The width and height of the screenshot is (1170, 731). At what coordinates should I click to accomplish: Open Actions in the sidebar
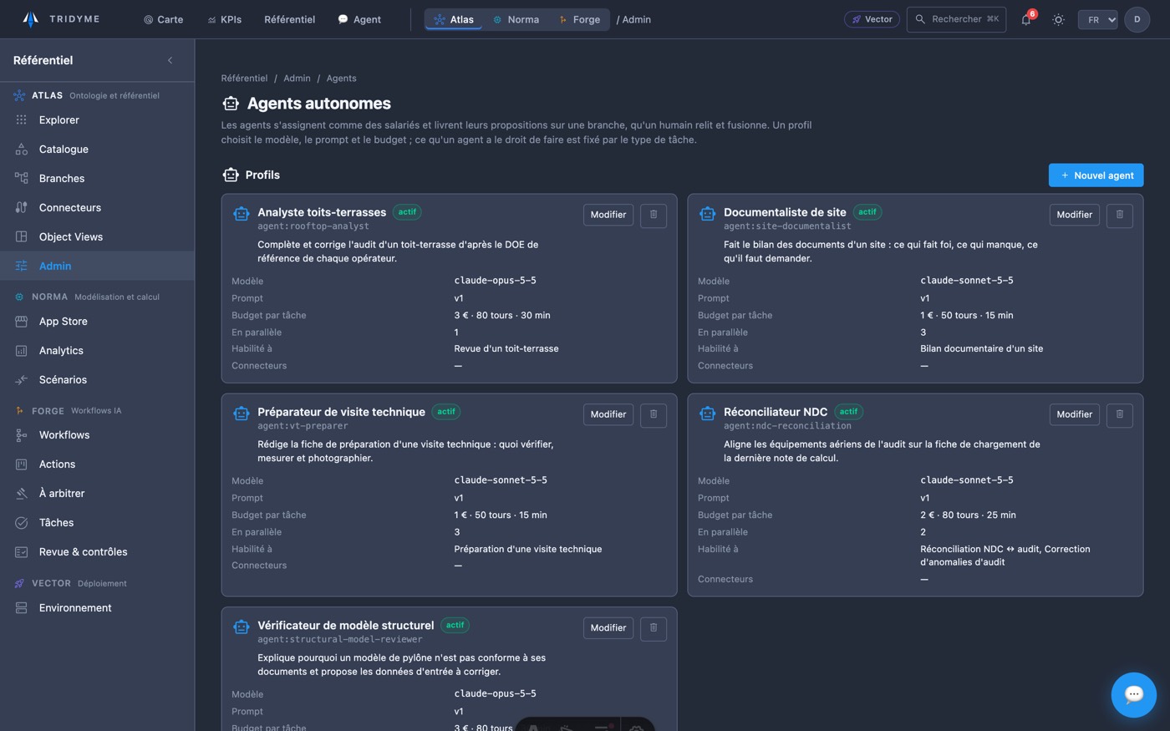click(97, 464)
